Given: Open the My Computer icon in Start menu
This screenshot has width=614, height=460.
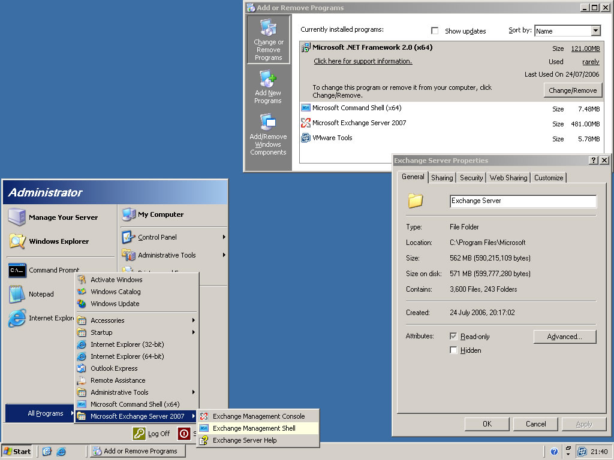Looking at the screenshot, I should pos(129,214).
